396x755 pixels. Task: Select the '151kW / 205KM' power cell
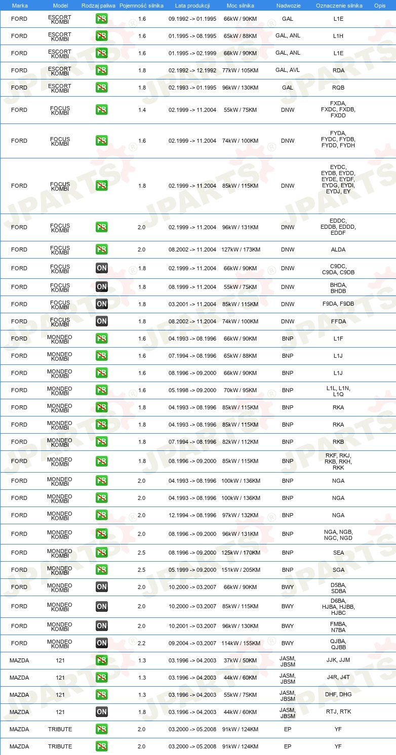click(241, 570)
